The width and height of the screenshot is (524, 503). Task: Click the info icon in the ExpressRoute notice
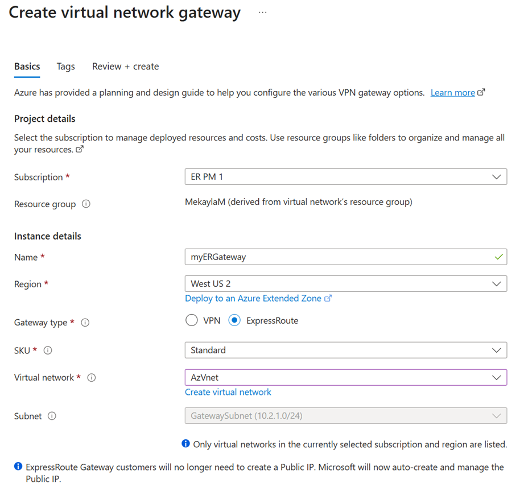tap(18, 466)
